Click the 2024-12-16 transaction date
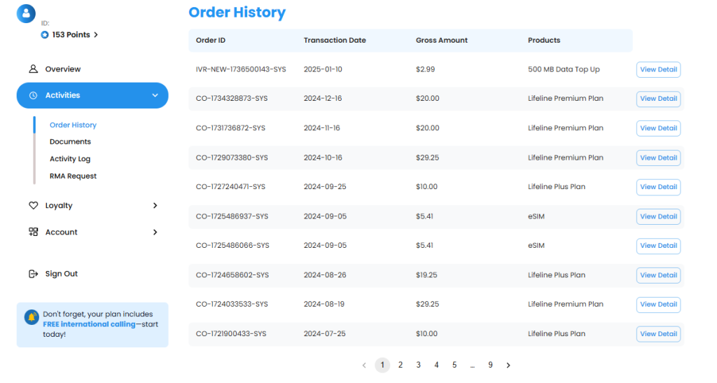This screenshot has width=717, height=383. tap(323, 99)
